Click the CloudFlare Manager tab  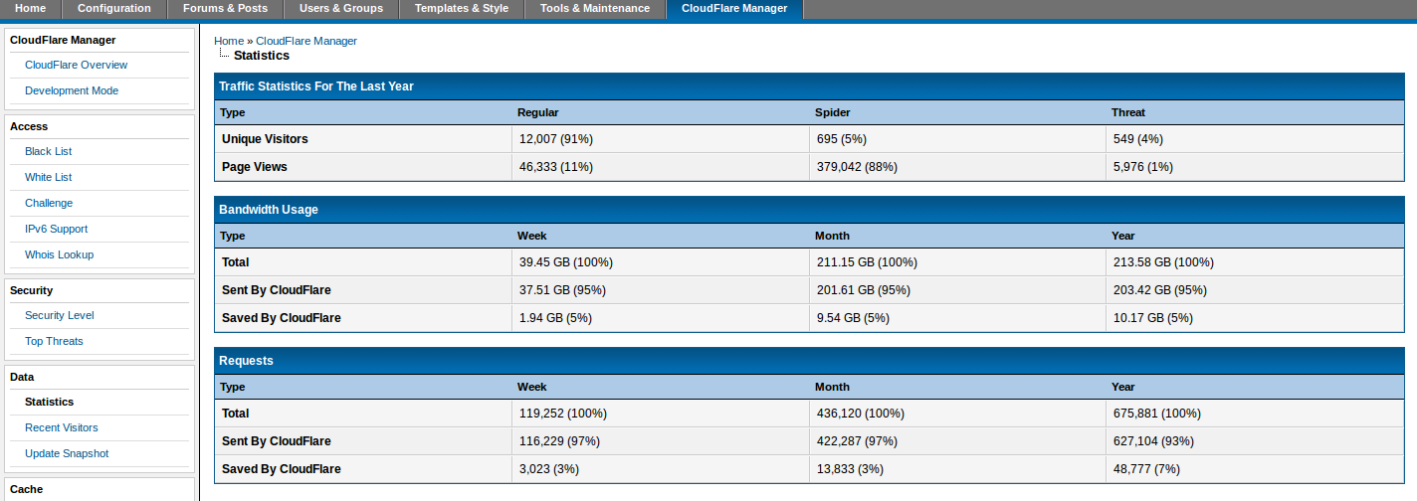[733, 9]
